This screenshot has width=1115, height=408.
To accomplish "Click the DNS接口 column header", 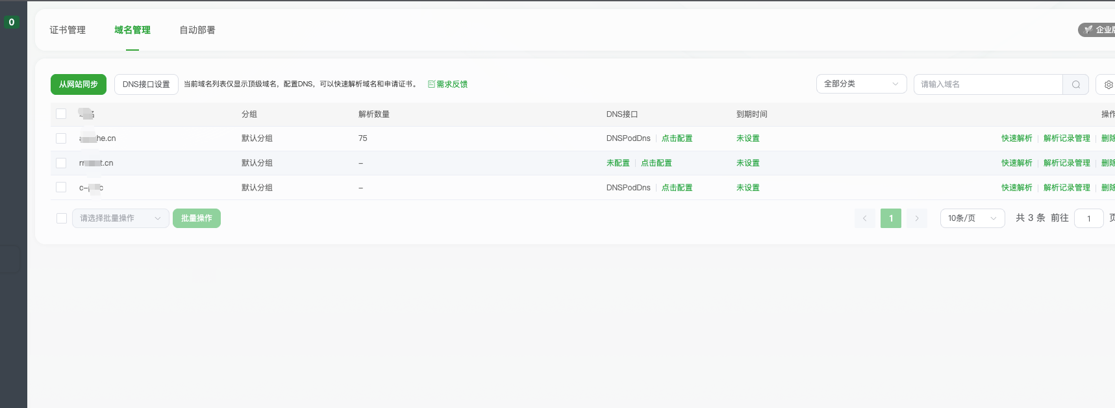I will pyautogui.click(x=622, y=114).
